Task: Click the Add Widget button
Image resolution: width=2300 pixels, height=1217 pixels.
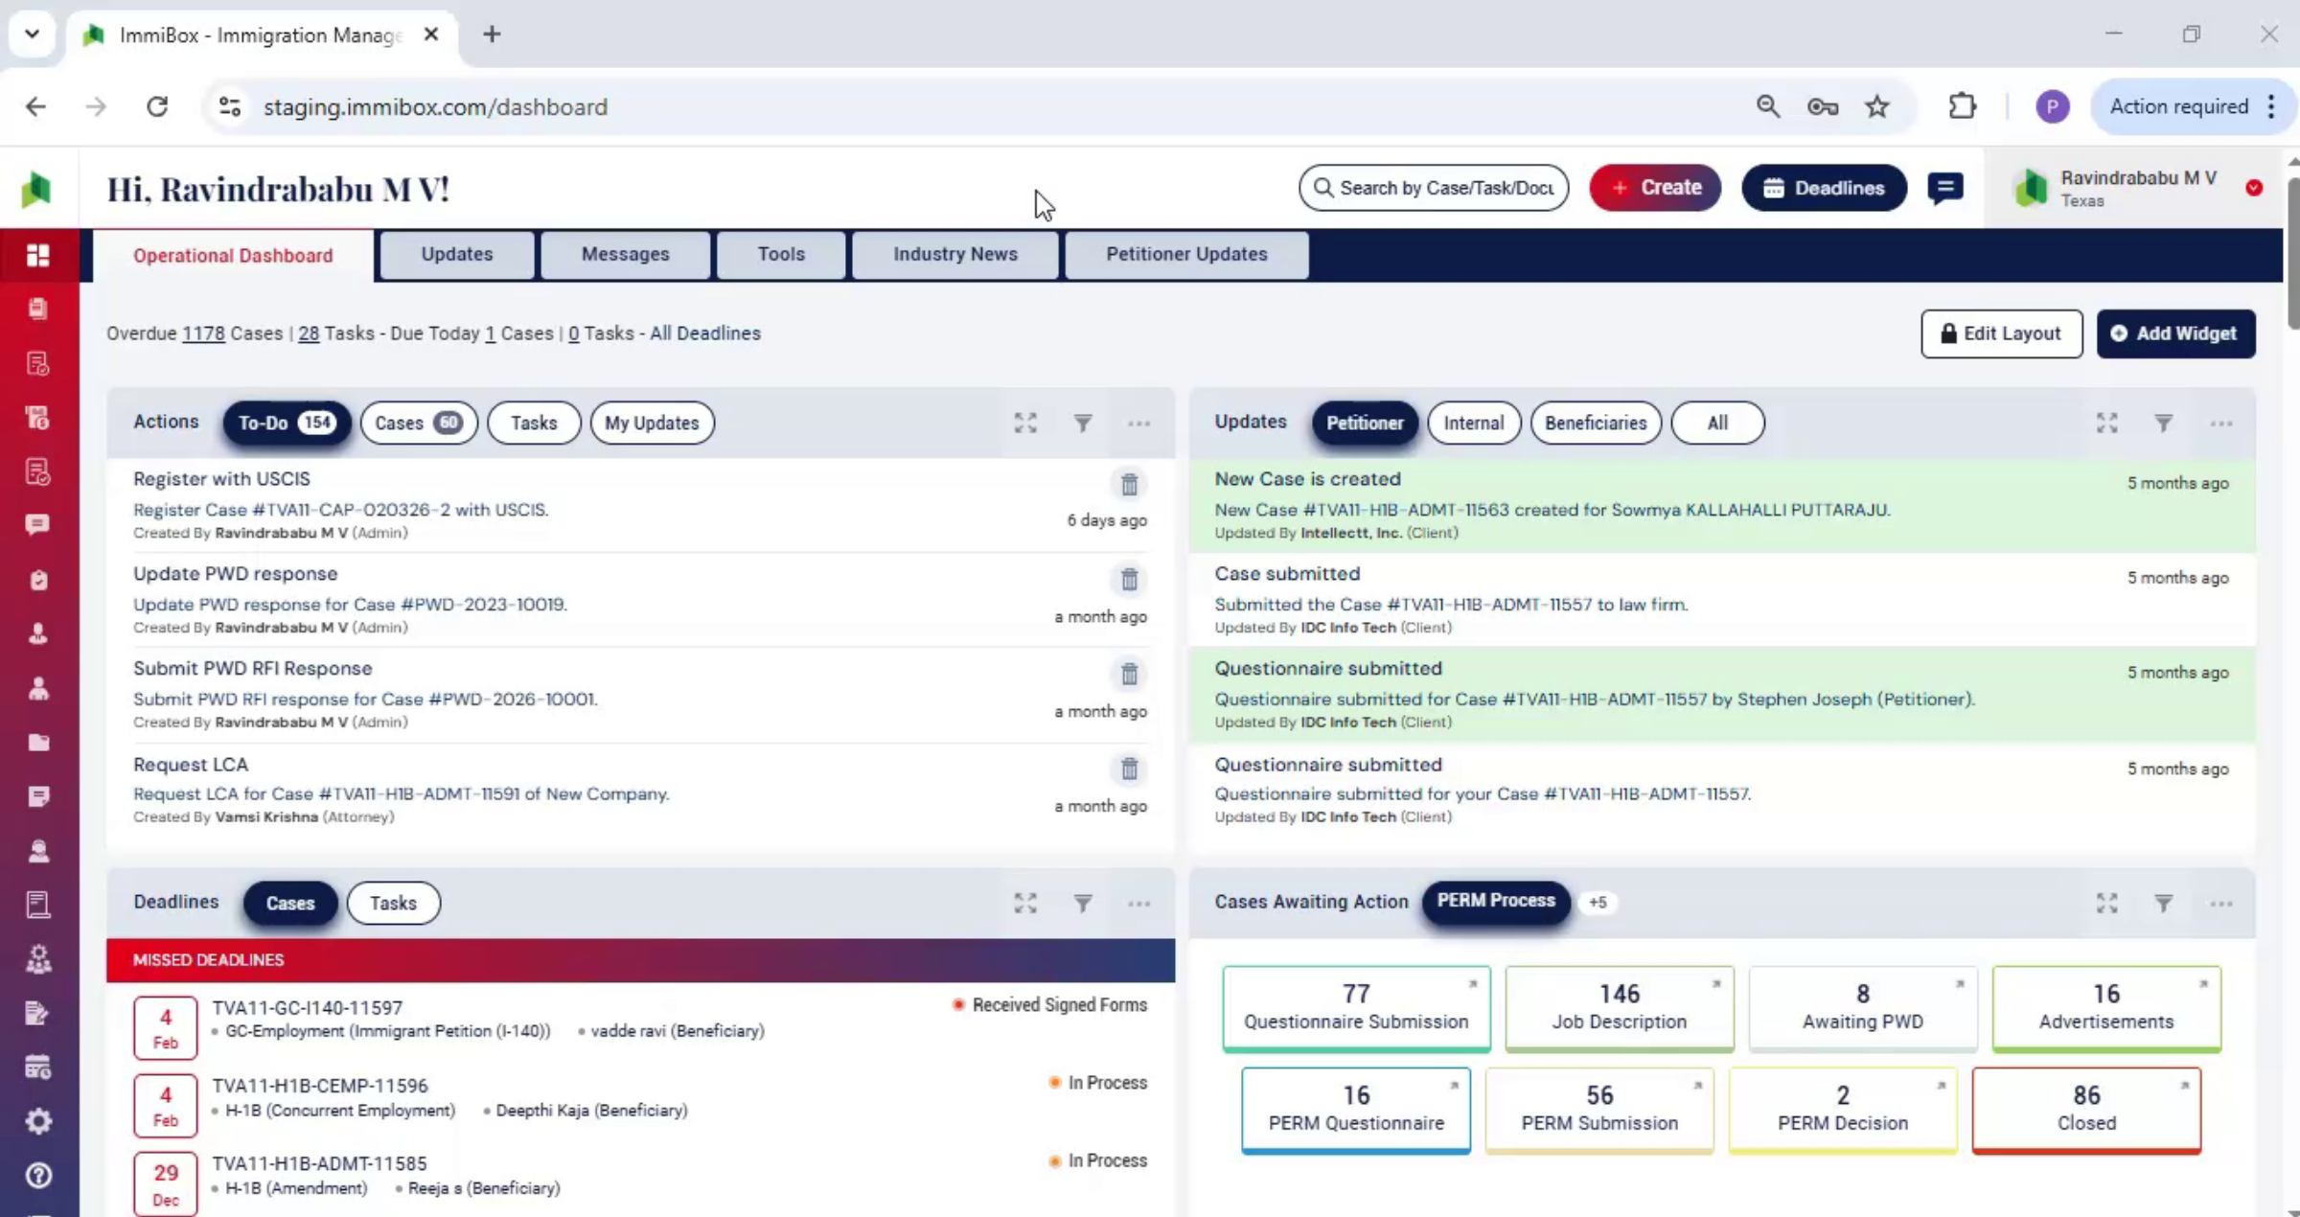Action: click(2175, 333)
